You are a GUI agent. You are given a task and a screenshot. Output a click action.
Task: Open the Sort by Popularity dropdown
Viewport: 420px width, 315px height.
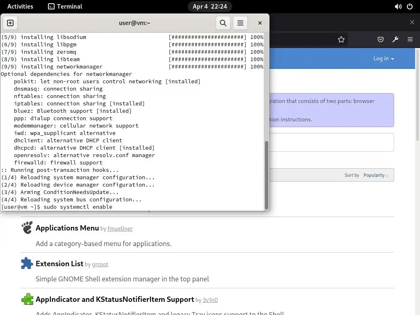point(376,175)
